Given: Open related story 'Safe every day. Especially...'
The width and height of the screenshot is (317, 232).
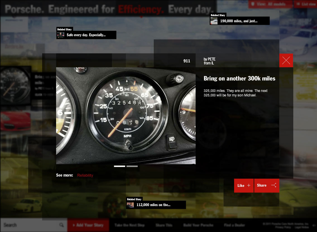Looking at the screenshot, I should (x=86, y=35).
